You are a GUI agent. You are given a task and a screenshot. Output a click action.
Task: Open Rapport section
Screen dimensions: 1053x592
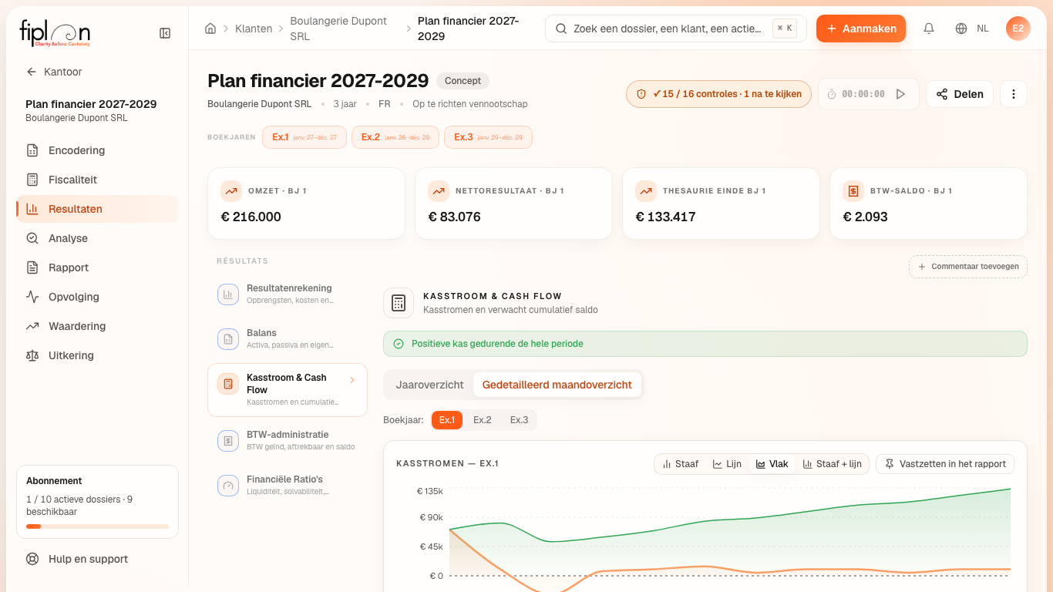97,267
